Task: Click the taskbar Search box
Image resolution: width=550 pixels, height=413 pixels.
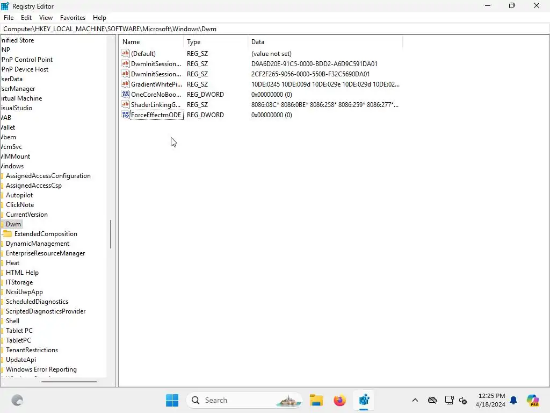Action: pyautogui.click(x=244, y=400)
